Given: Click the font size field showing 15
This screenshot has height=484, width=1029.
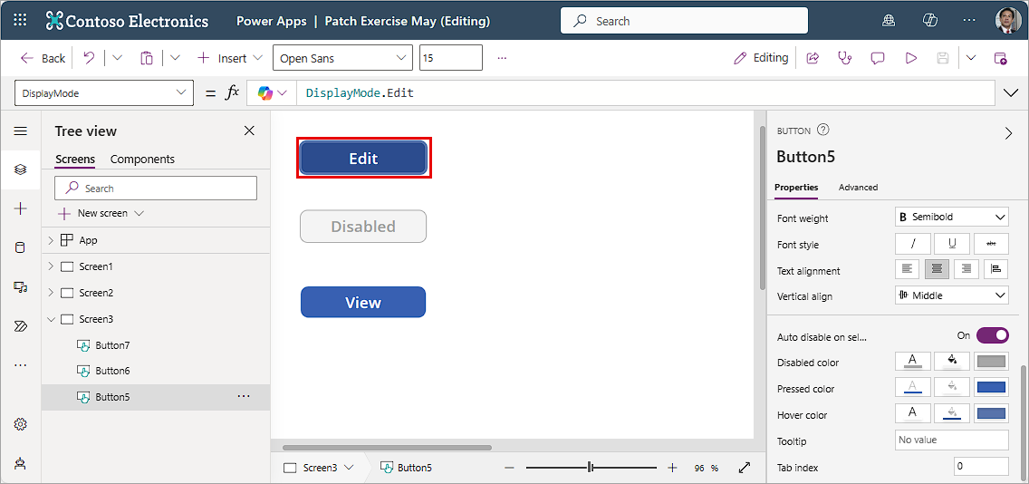Looking at the screenshot, I should point(451,58).
